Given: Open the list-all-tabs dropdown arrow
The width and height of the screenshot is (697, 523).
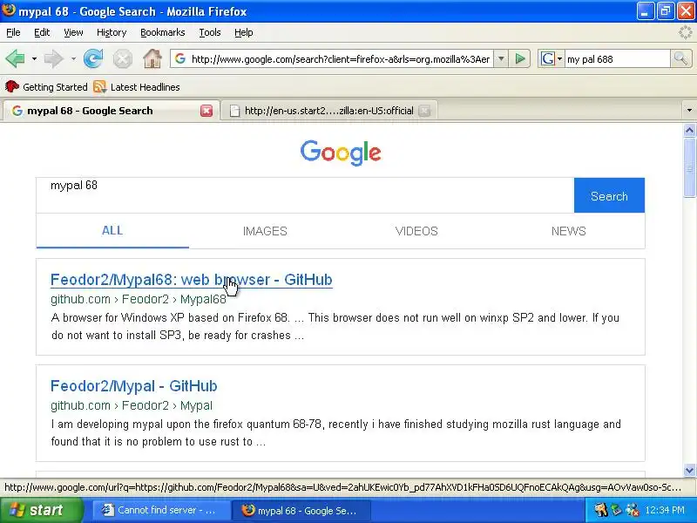Looking at the screenshot, I should [x=689, y=111].
